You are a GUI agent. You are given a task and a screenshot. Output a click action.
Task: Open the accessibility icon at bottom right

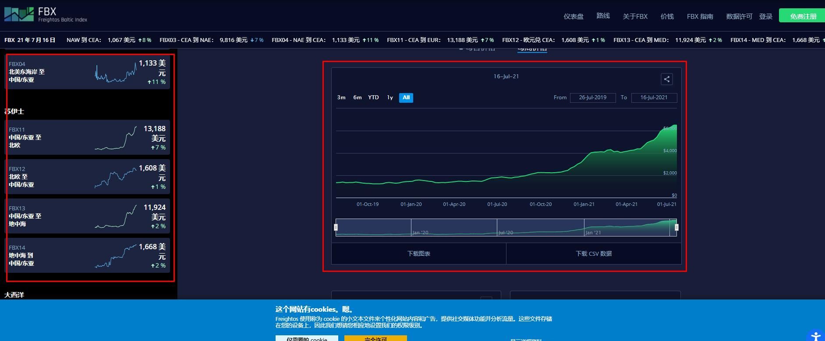815,336
